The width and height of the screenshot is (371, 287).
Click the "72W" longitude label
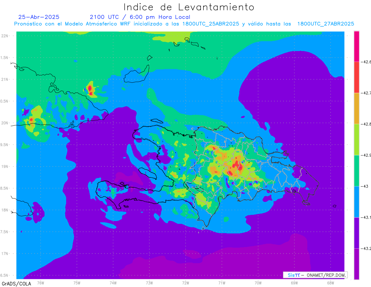(x=185, y=283)
